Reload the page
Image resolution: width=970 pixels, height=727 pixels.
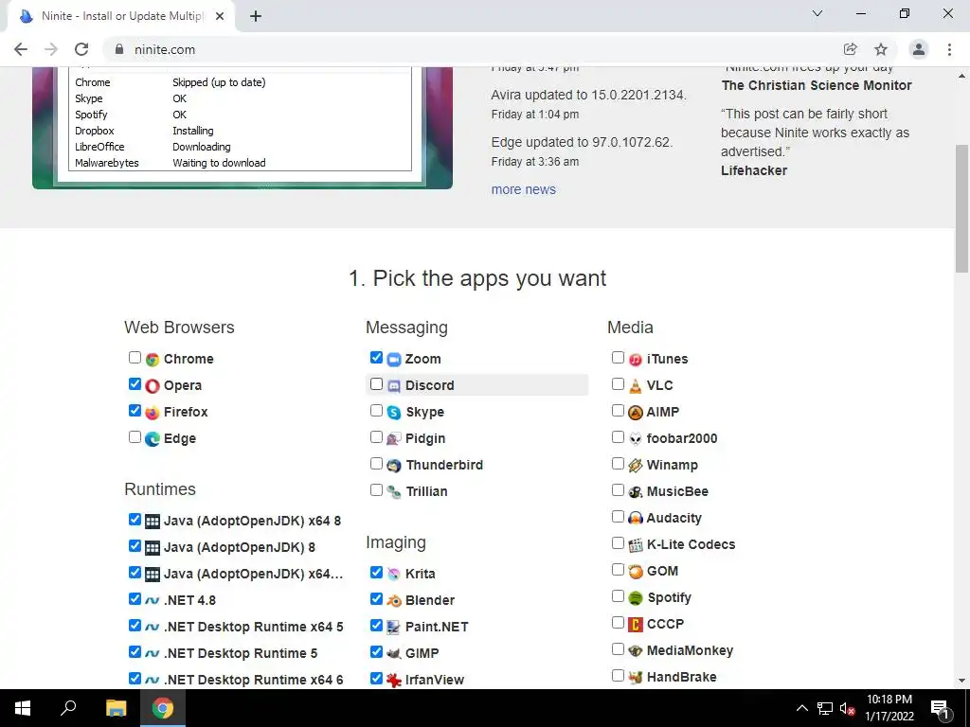(81, 49)
